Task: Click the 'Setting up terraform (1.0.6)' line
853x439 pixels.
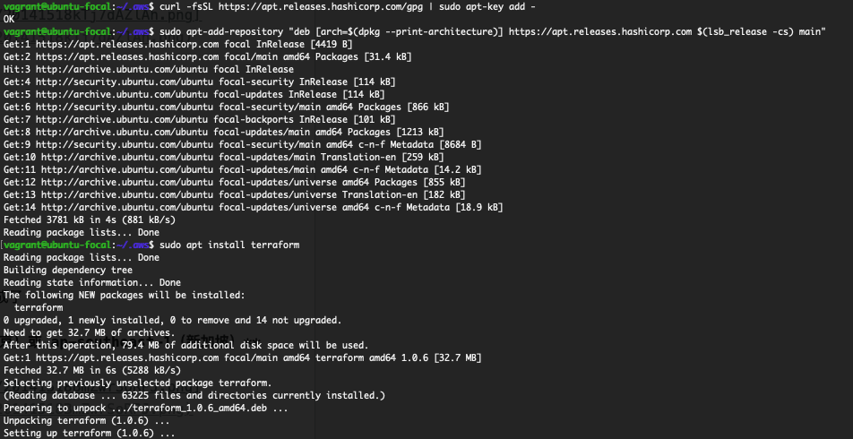Action: coord(90,433)
